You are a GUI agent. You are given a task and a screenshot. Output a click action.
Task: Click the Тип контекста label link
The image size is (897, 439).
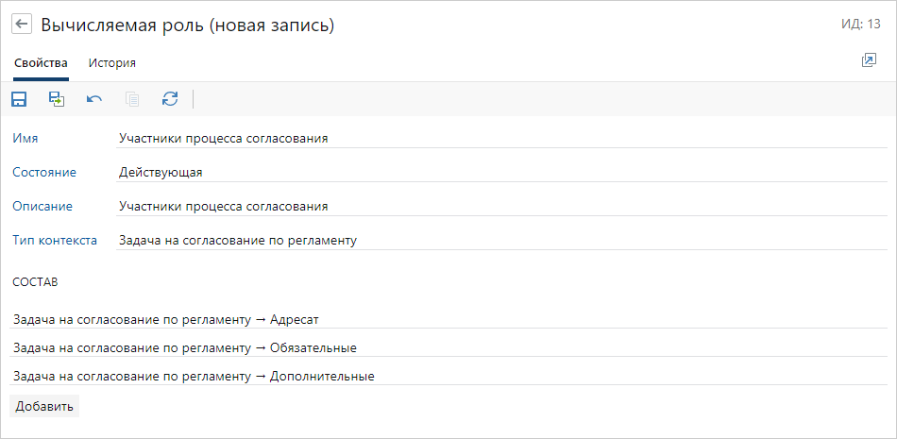coord(55,240)
